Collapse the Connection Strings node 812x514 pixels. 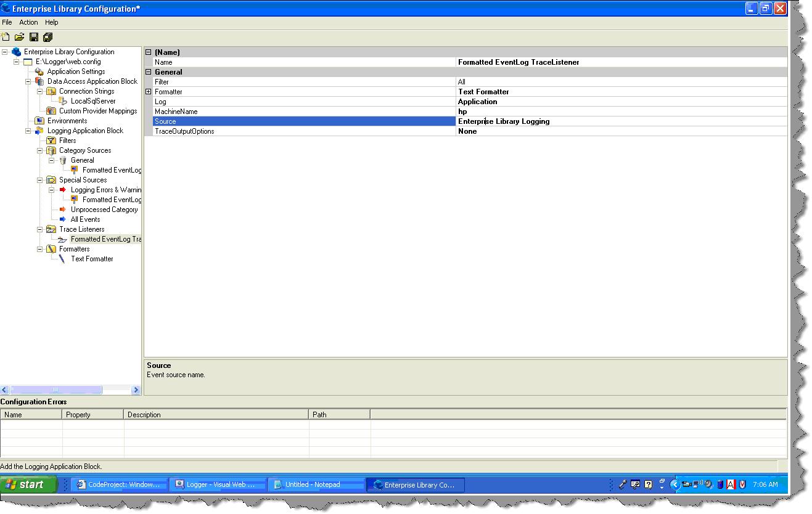point(39,91)
